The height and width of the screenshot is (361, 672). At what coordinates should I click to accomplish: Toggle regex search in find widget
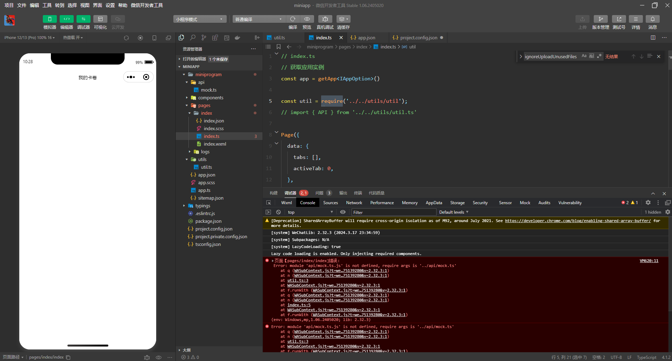pyautogui.click(x=599, y=56)
